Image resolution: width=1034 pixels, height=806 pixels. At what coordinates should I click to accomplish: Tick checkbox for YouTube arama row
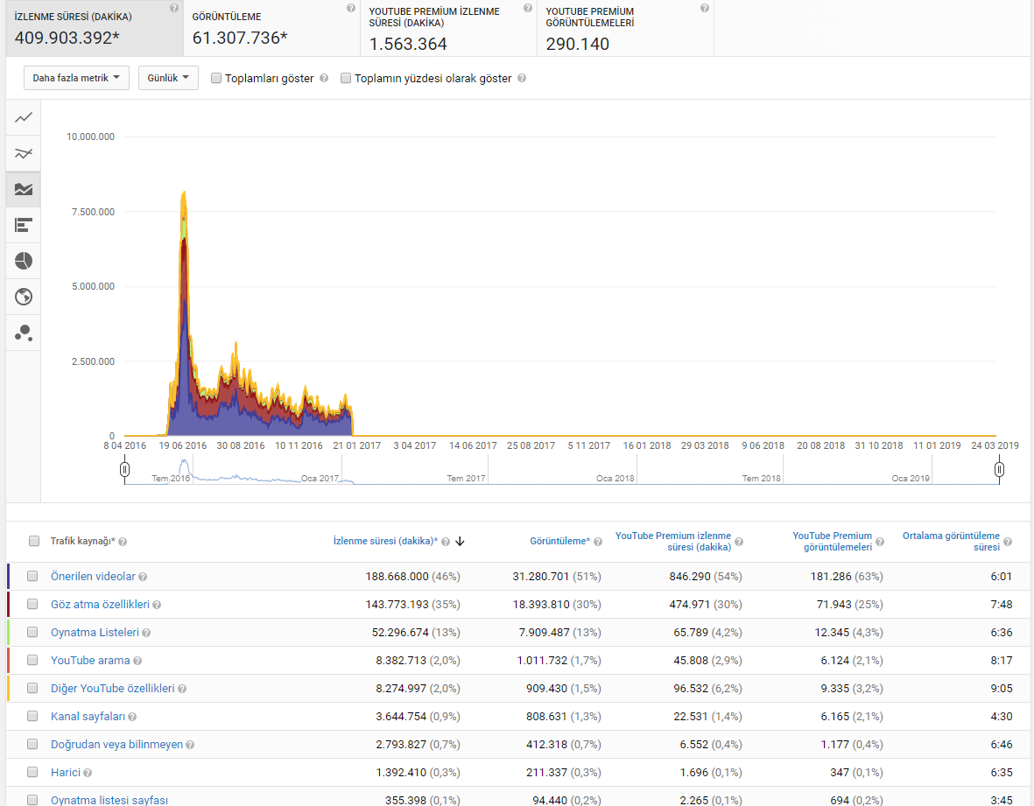click(x=32, y=661)
